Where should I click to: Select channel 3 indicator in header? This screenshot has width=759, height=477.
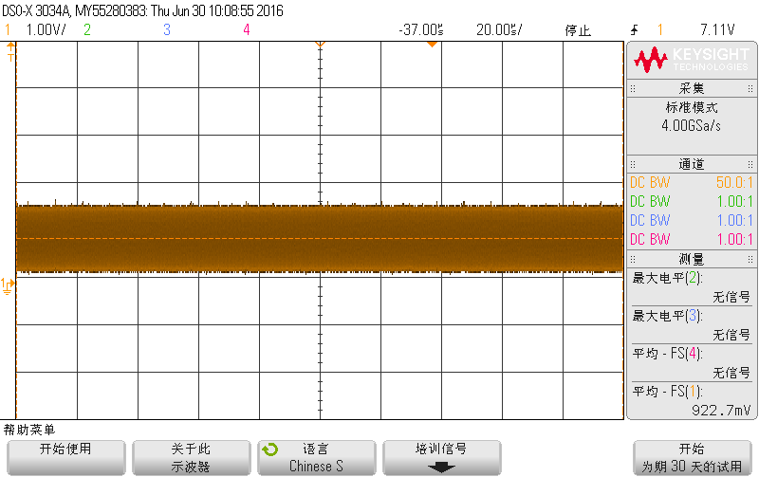pyautogui.click(x=167, y=30)
